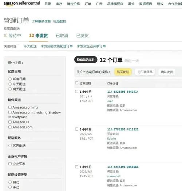
Task: Click the 订单日期 column header
Action: [x=85, y=83]
